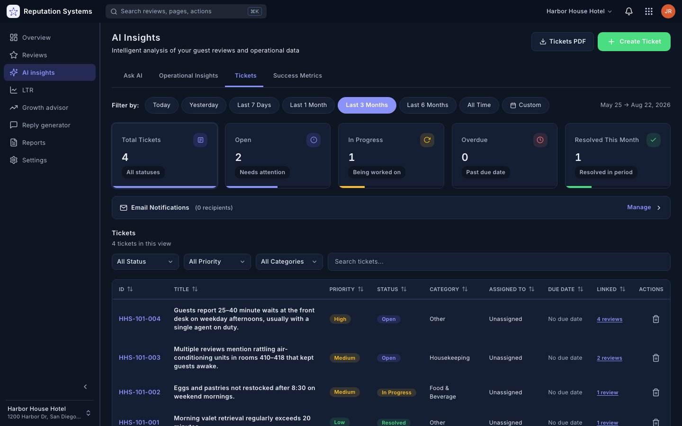Click the Search tickets field

(x=499, y=262)
